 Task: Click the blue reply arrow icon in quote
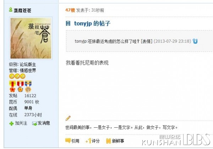click(x=195, y=41)
